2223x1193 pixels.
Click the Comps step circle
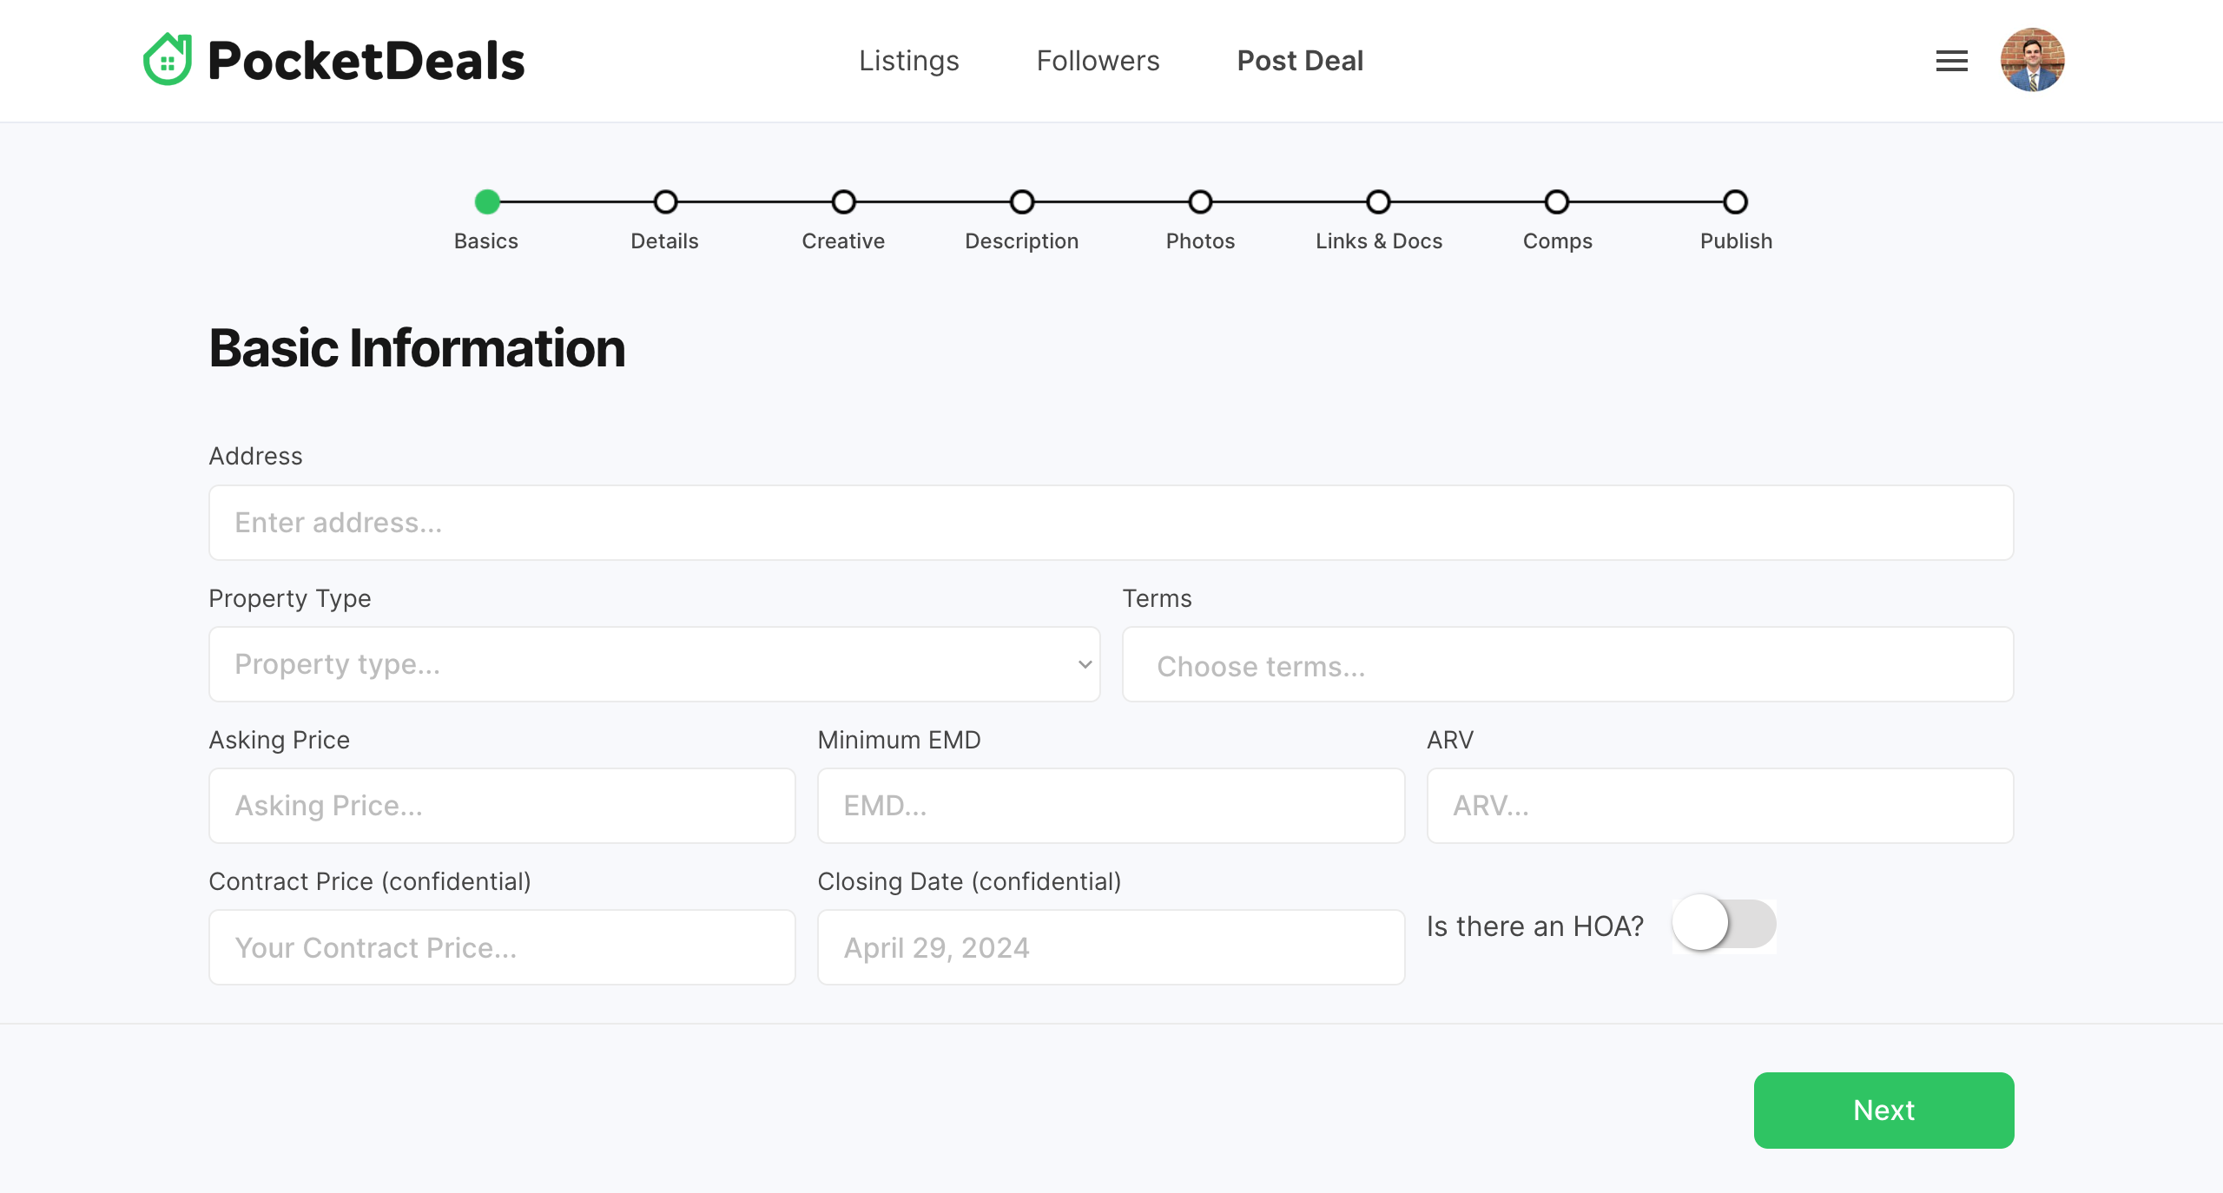pyautogui.click(x=1557, y=202)
